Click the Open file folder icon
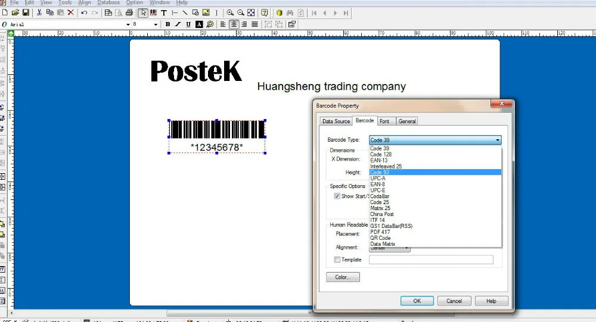This screenshot has width=596, height=322. pyautogui.click(x=15, y=13)
